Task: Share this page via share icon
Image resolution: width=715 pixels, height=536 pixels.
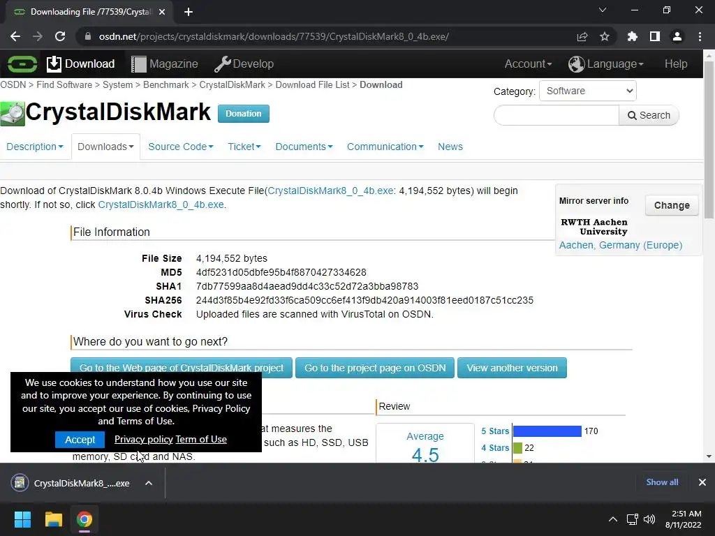Action: click(582, 36)
